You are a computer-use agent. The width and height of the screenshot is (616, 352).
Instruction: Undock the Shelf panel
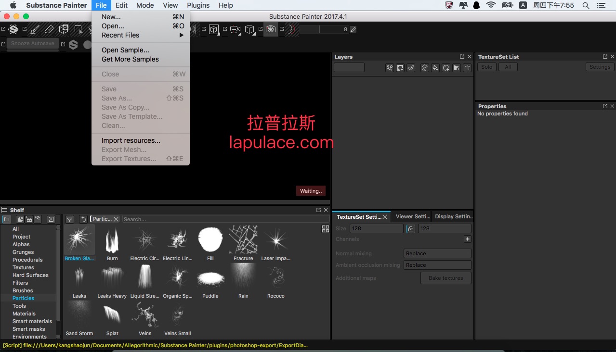click(x=318, y=210)
